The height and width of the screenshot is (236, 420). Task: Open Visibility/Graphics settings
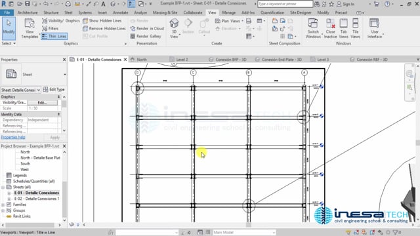click(x=61, y=21)
